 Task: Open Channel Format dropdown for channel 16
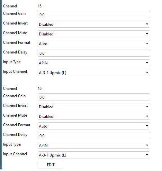pyautogui.click(x=94, y=126)
